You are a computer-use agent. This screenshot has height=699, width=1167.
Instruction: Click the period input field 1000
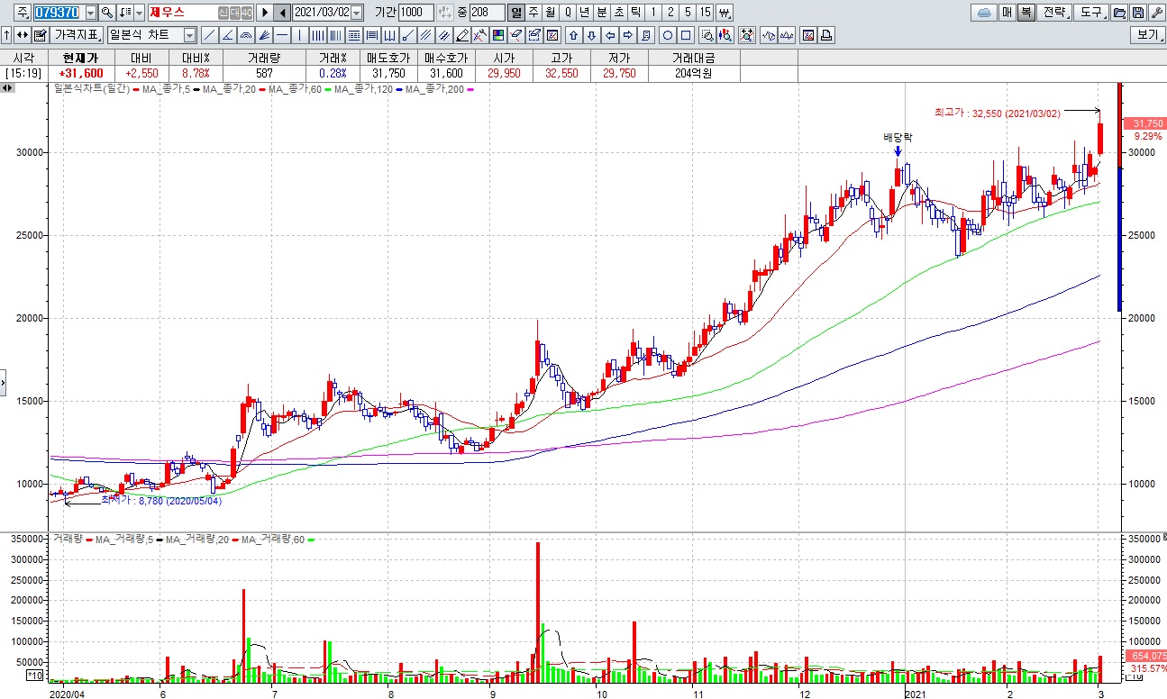pos(415,13)
